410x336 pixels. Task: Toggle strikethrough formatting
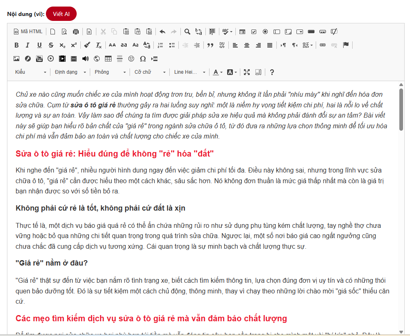51,45
